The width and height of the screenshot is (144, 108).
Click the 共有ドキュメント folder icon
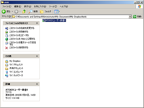[7, 69]
